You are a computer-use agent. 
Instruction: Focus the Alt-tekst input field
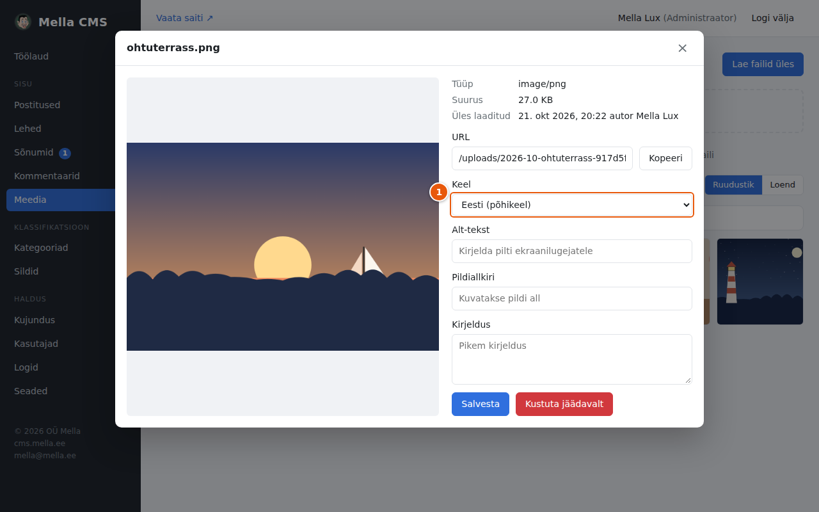[x=572, y=251]
